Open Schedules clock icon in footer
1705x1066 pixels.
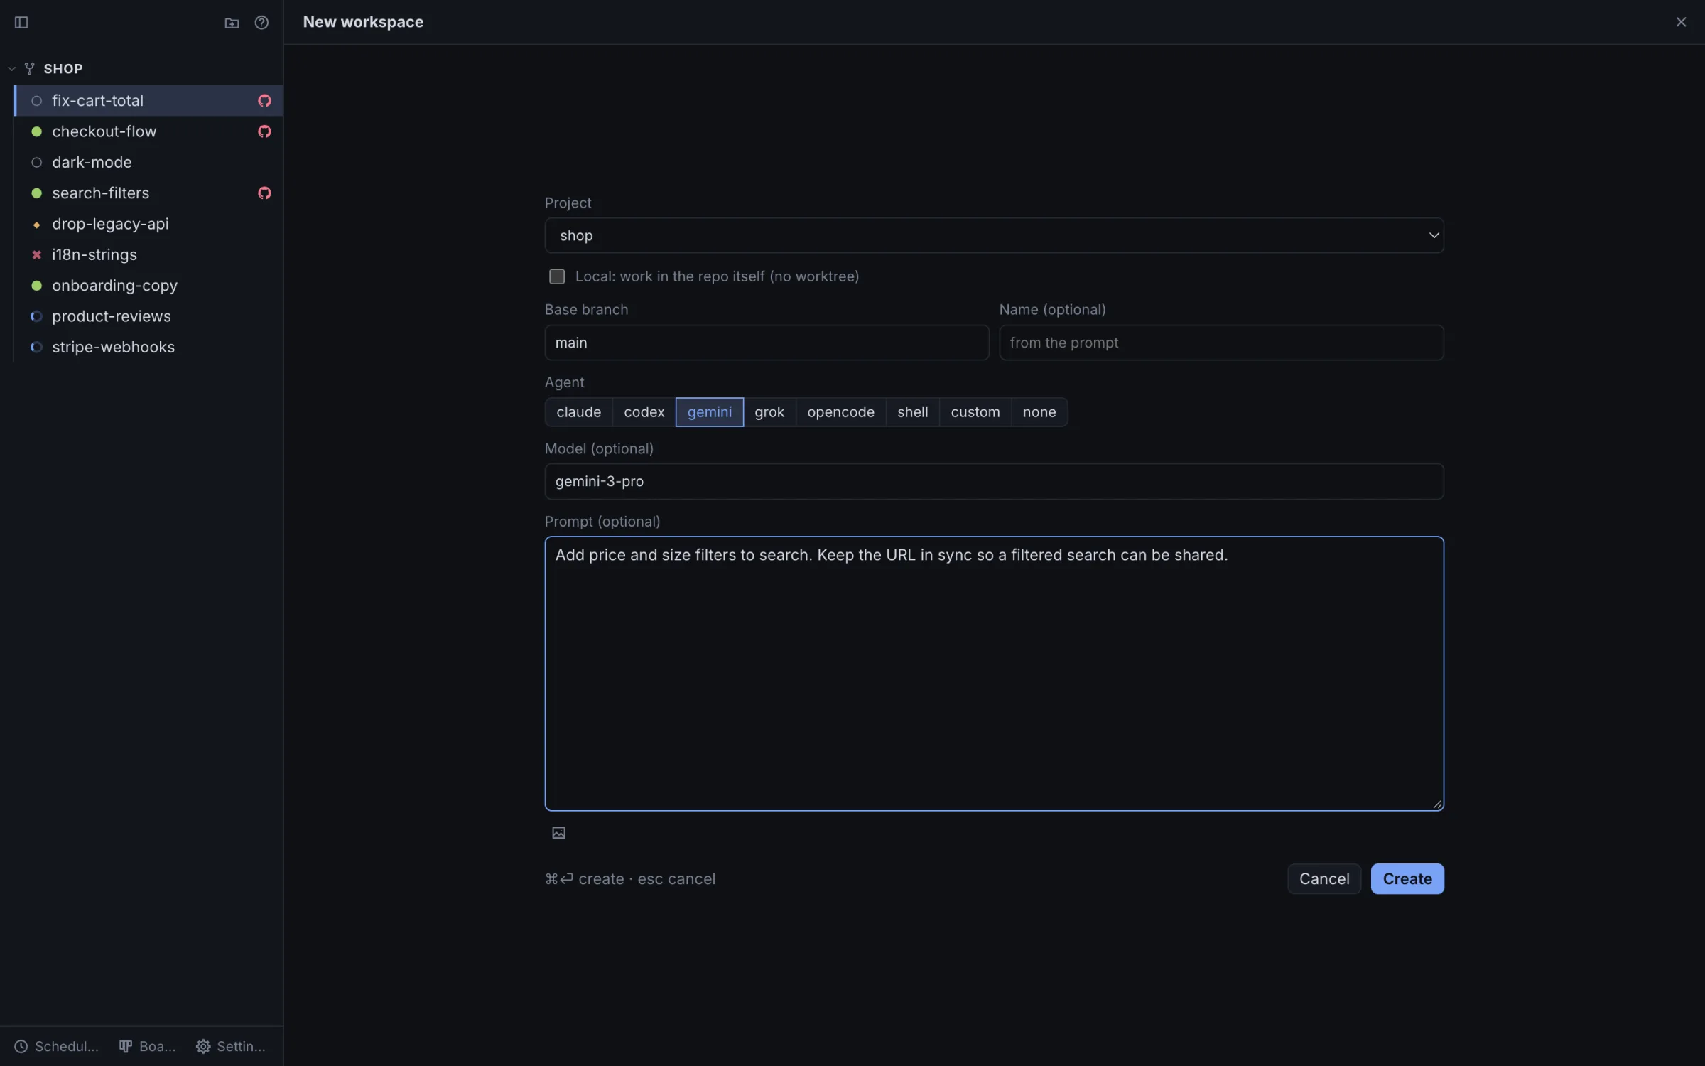pos(21,1046)
